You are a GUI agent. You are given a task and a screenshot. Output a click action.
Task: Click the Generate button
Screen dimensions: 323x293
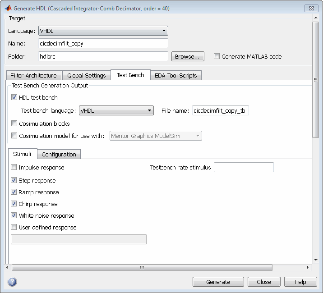218,282
